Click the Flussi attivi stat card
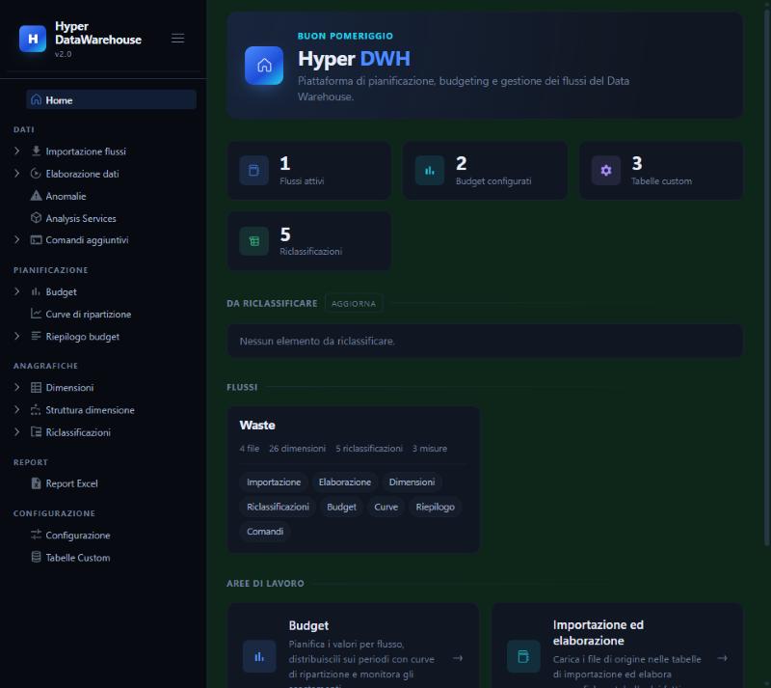Viewport: 771px width, 688px height. [x=309, y=171]
